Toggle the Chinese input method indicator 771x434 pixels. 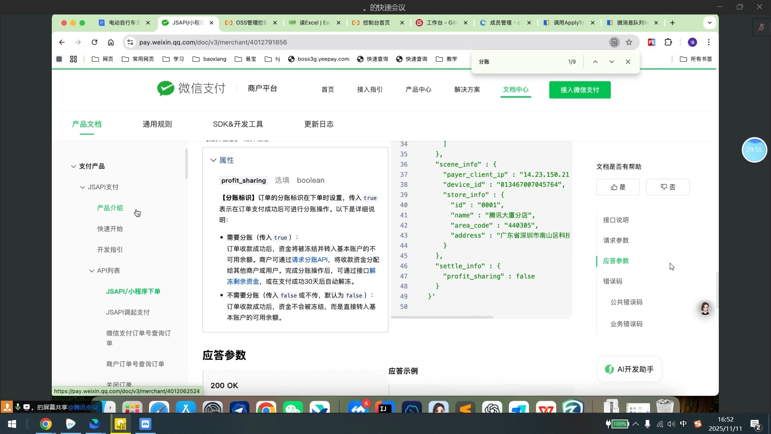[x=683, y=424]
